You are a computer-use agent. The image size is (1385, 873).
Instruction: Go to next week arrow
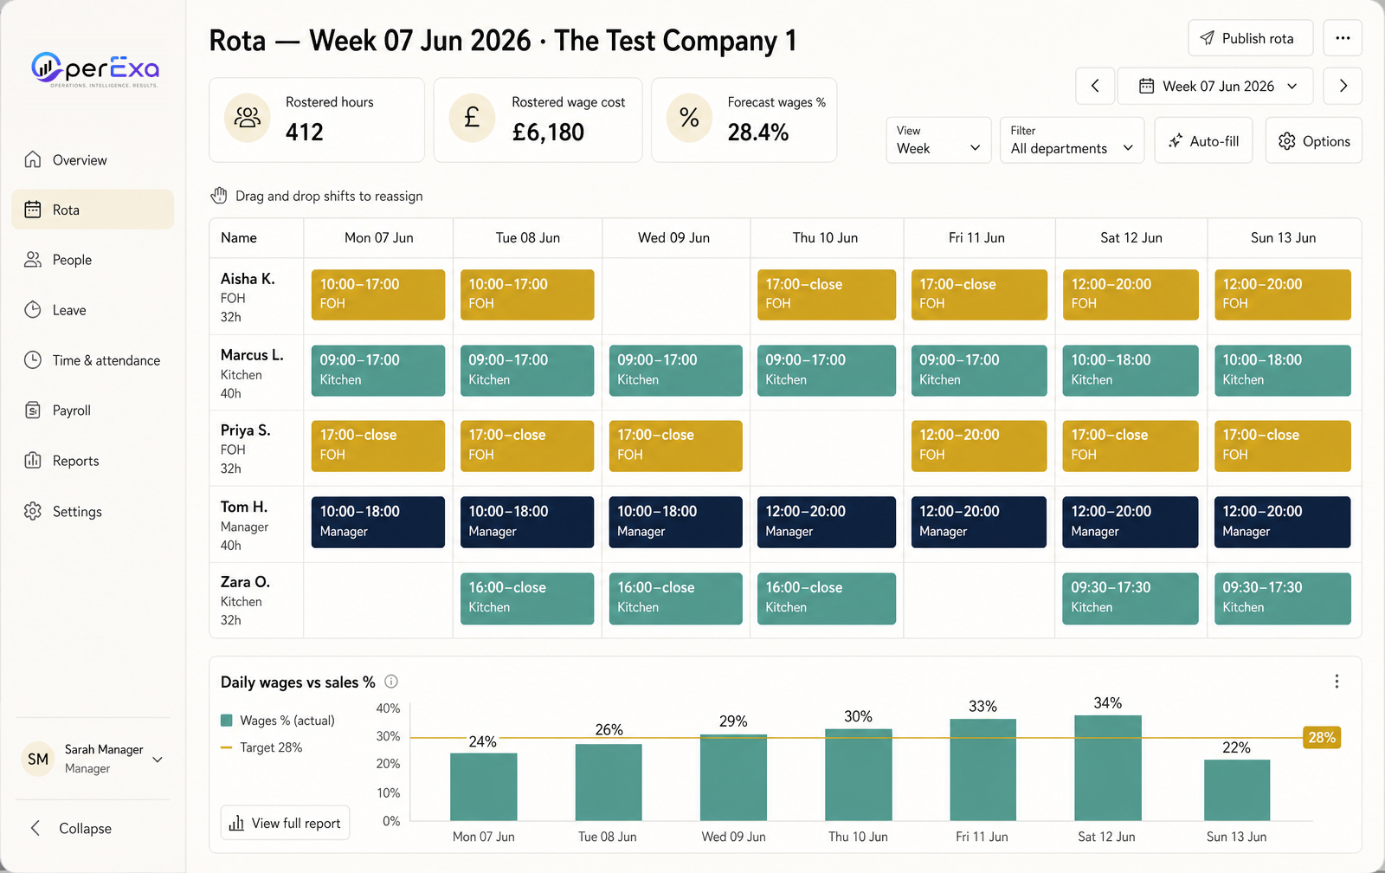1343,86
